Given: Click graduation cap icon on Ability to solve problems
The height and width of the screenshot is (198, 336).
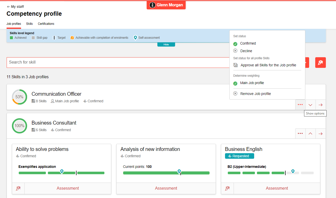Looking at the screenshot, I should click(18, 188).
